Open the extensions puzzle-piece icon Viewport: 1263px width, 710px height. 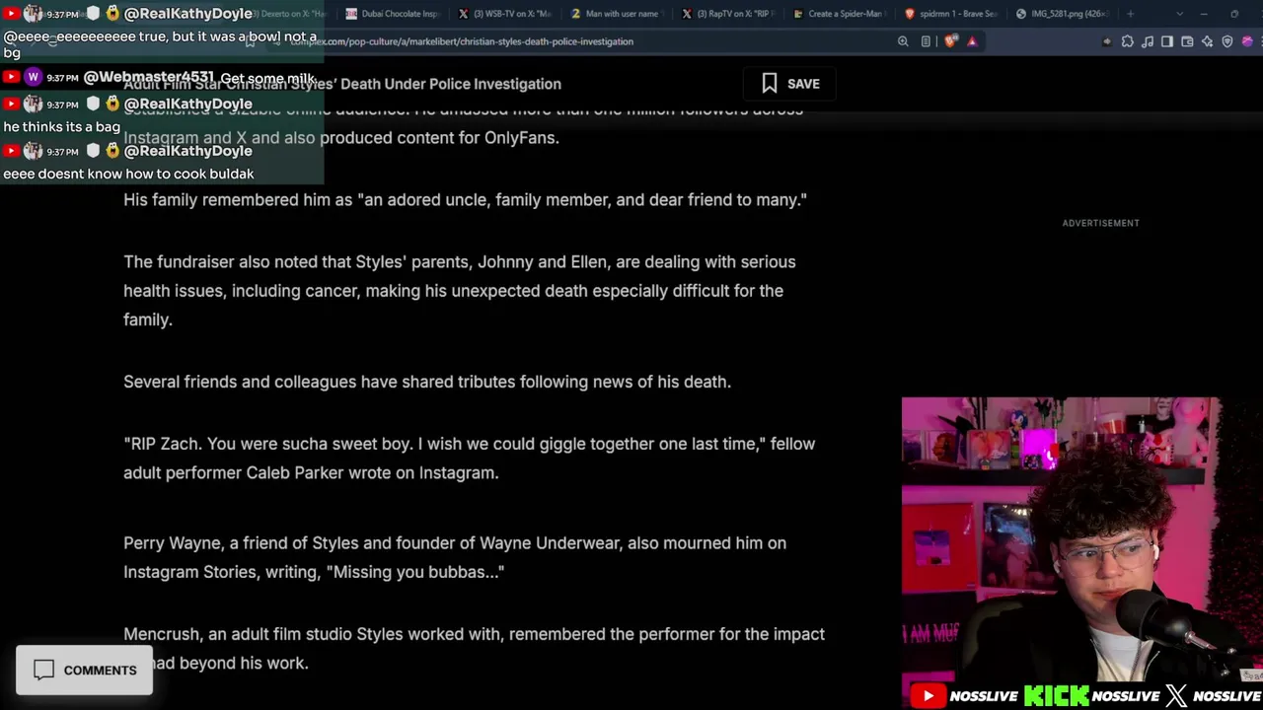[1128, 41]
